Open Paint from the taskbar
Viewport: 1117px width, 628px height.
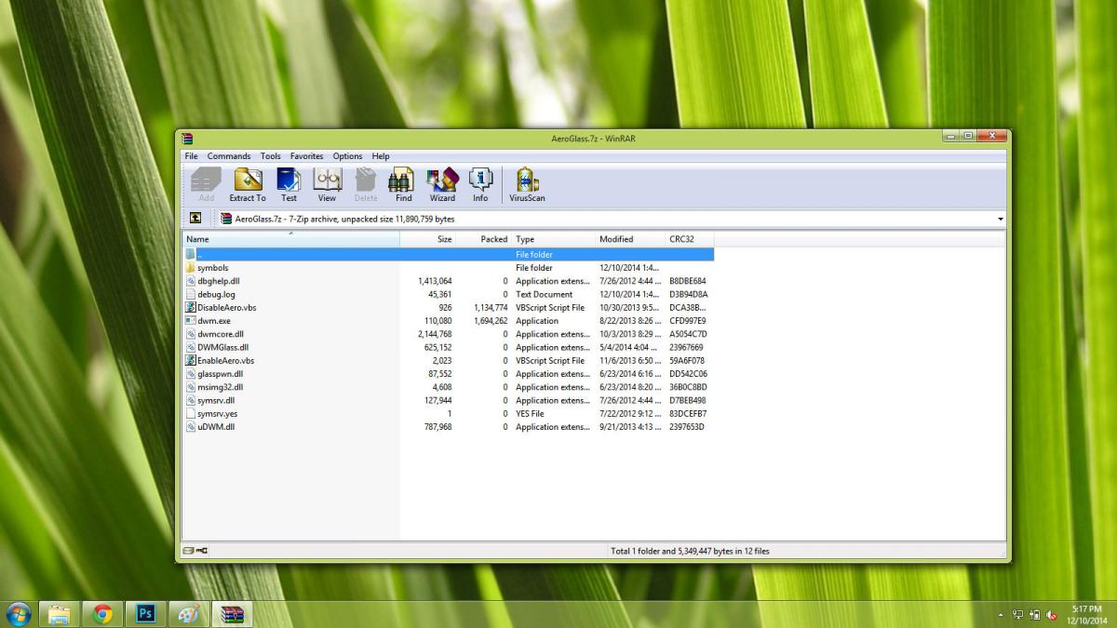[x=188, y=614]
